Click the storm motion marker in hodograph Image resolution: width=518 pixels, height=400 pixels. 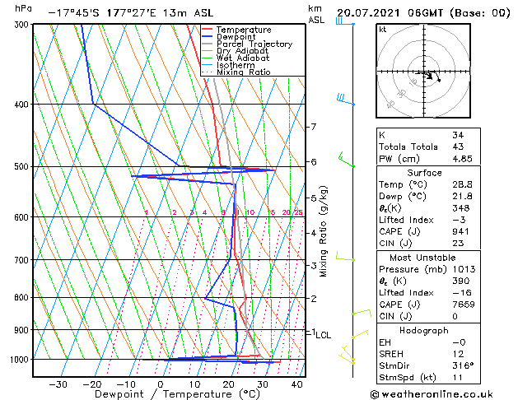(x=439, y=80)
